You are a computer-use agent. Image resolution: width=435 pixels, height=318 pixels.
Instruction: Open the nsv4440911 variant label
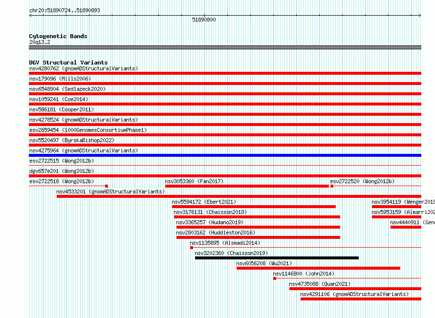pos(412,222)
